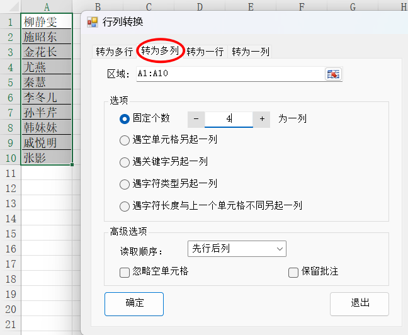Click empty cell A12 in the spreadsheet

[47, 188]
